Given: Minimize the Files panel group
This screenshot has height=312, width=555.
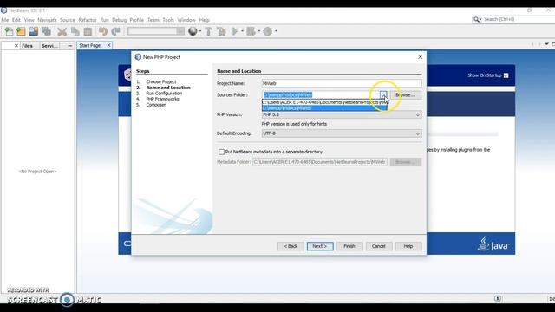Looking at the screenshot, I should click(x=69, y=46).
